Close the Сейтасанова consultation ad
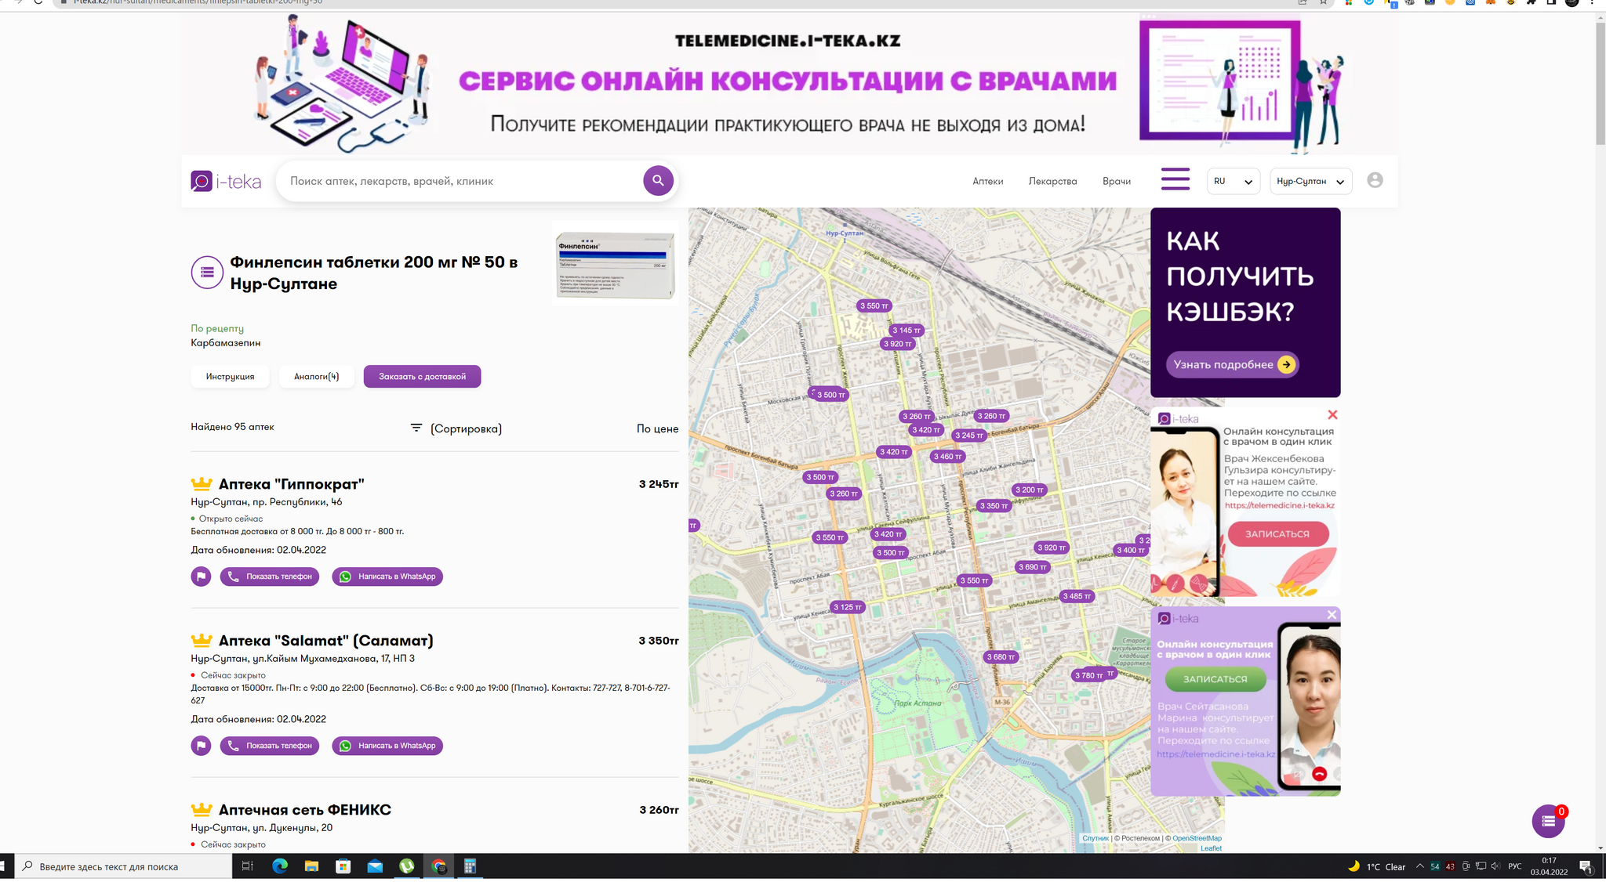The width and height of the screenshot is (1606, 882). click(1332, 615)
